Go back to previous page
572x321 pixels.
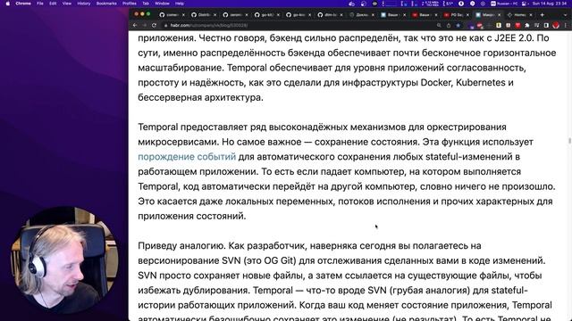[135, 25]
